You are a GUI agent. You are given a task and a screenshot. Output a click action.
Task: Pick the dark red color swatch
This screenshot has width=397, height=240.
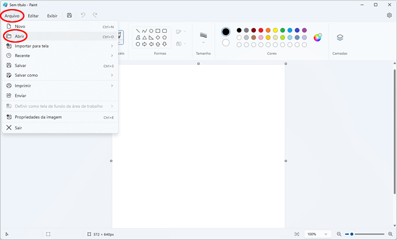253,30
